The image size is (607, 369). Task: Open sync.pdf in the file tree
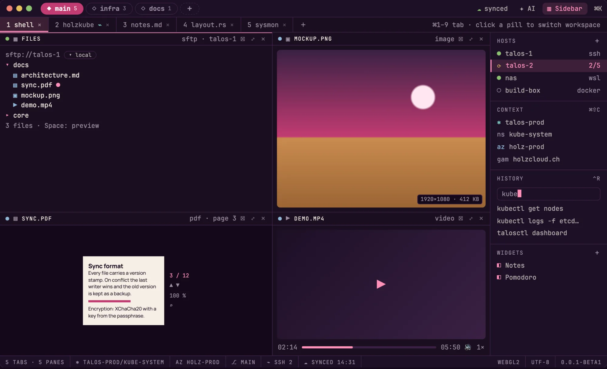(x=36, y=85)
